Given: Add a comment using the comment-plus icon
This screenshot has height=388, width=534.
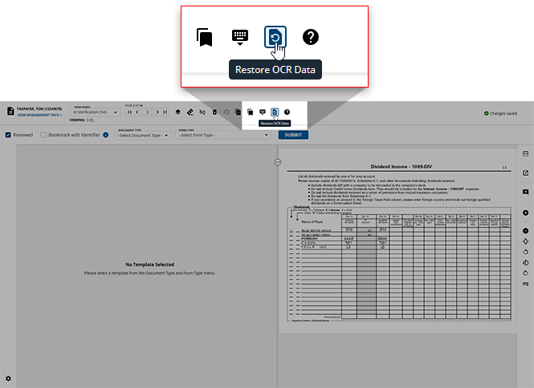Looking at the screenshot, I should click(525, 192).
